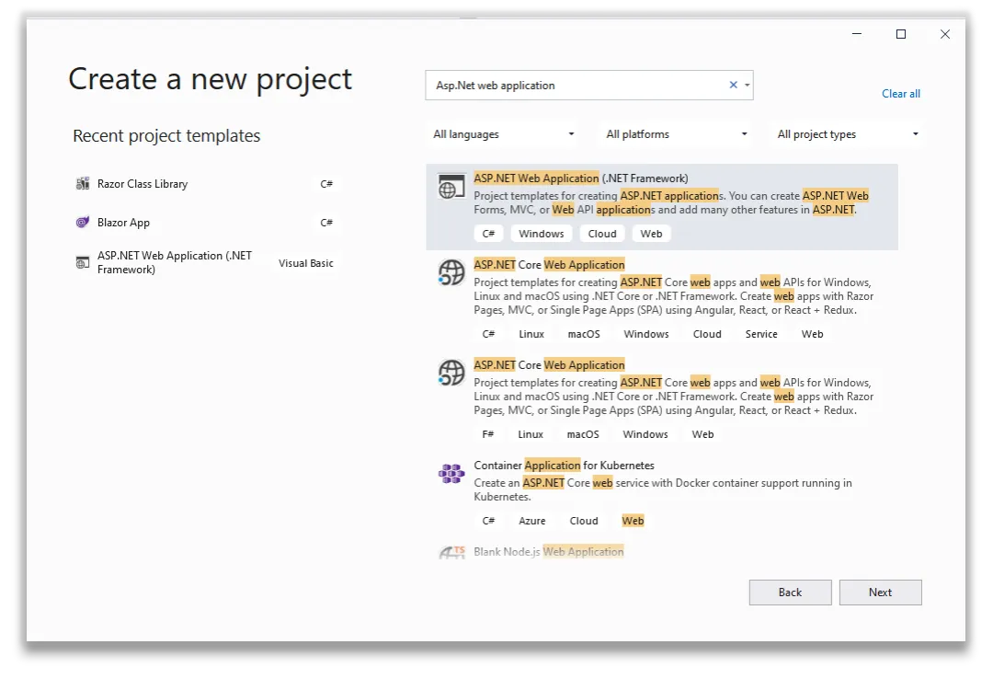
Task: Click the Razor Class Library template icon
Action: coord(83,184)
